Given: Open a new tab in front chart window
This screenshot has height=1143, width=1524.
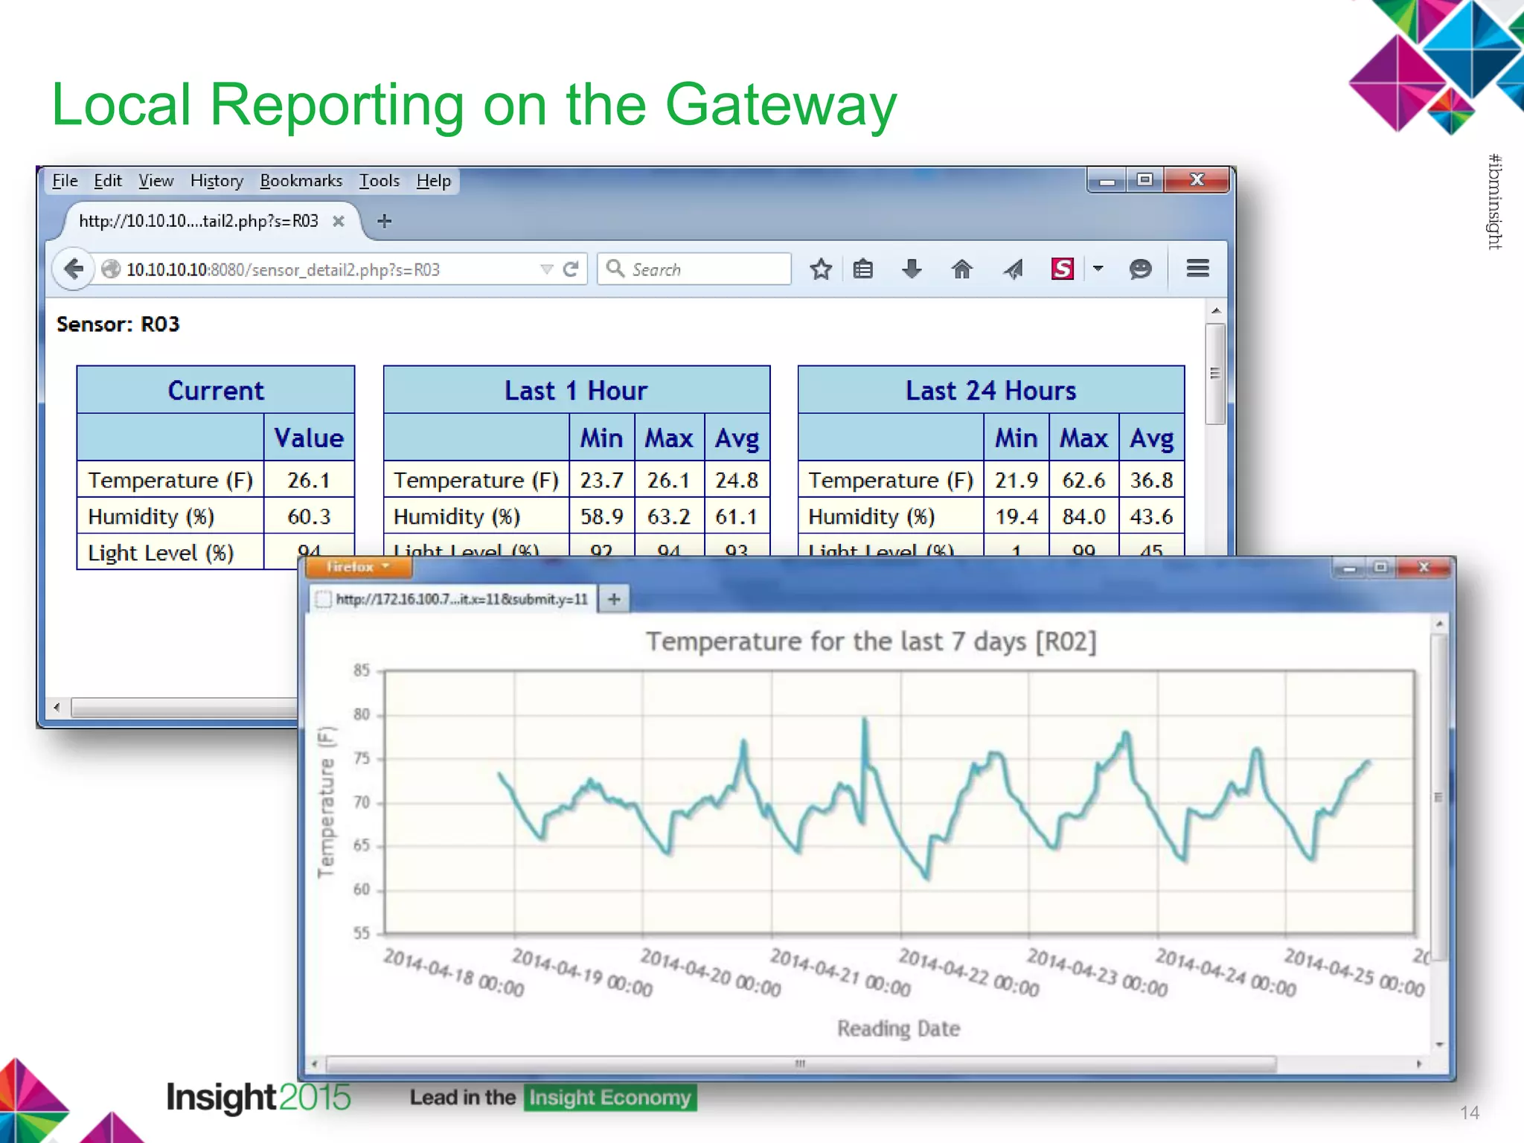Looking at the screenshot, I should [614, 599].
